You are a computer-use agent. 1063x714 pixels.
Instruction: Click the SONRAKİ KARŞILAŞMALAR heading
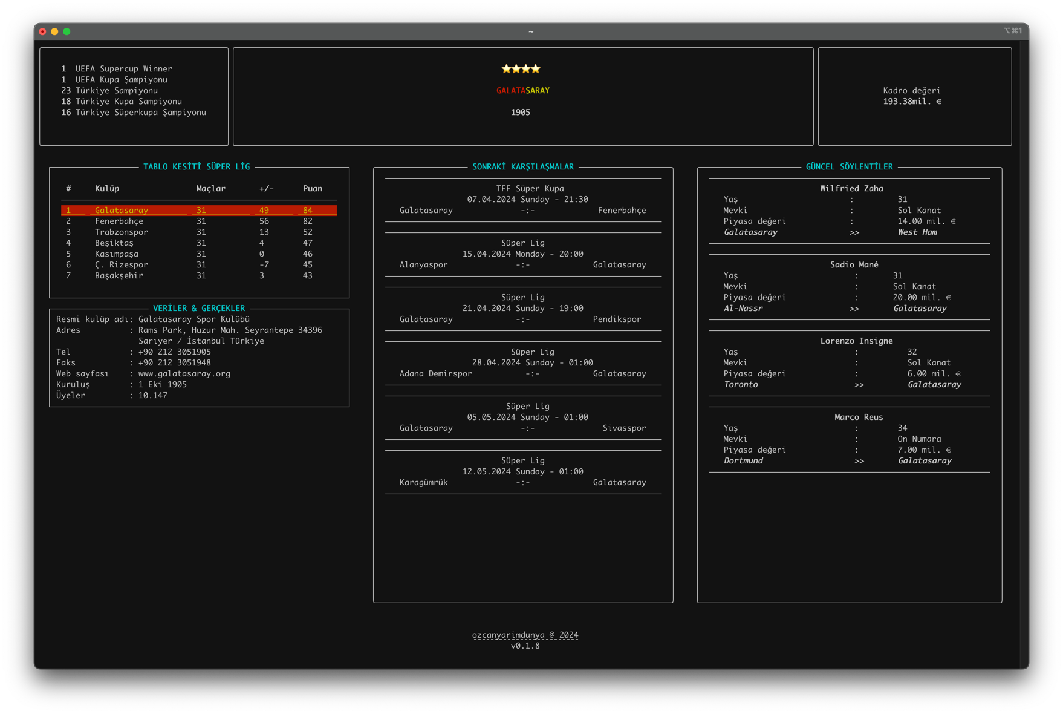[x=523, y=166]
